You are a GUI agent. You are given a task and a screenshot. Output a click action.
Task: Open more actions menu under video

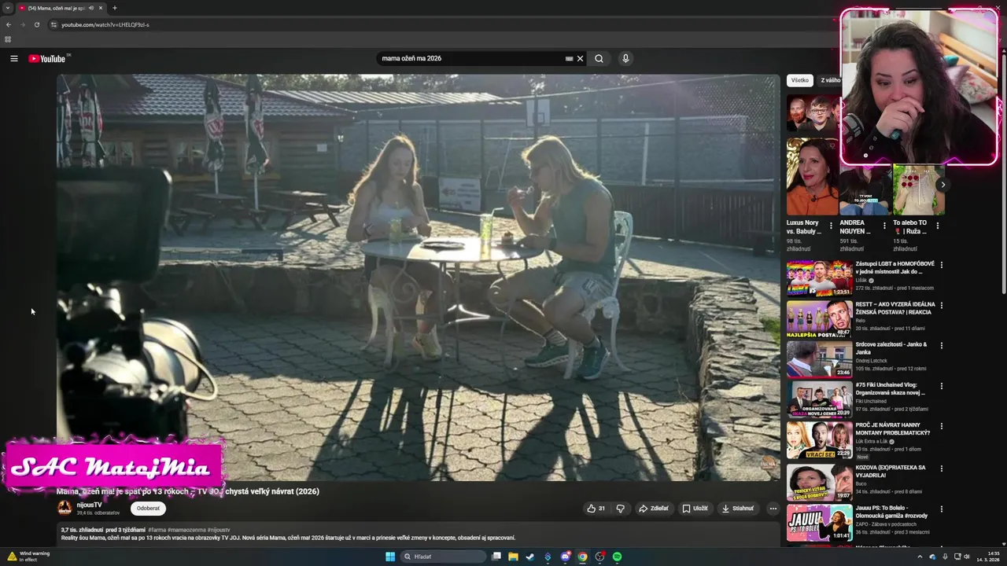tap(773, 509)
